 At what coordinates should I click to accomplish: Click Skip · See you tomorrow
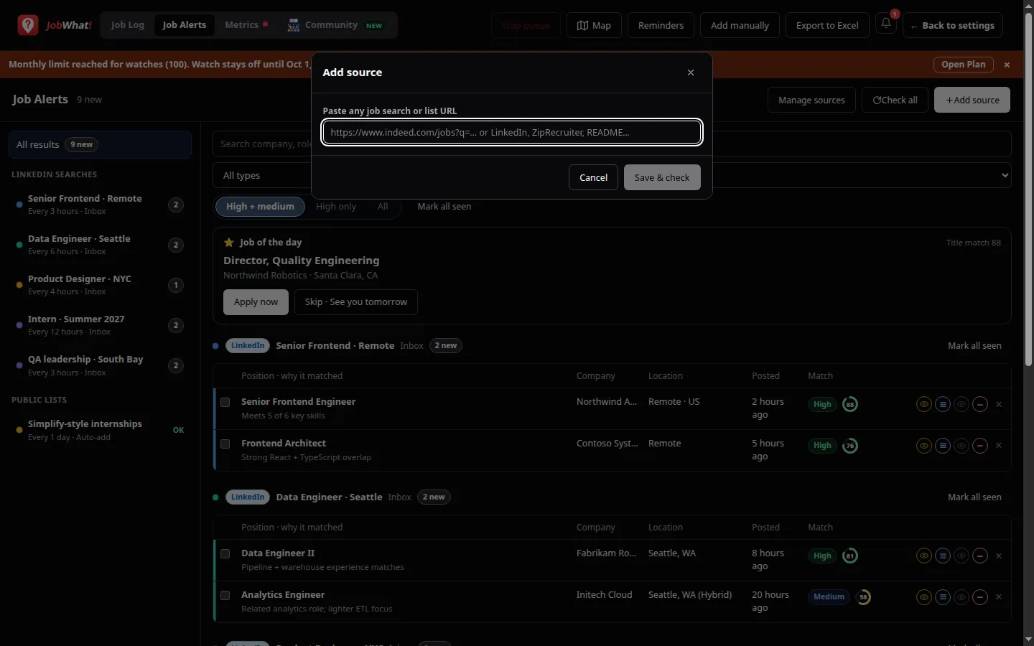[356, 302]
